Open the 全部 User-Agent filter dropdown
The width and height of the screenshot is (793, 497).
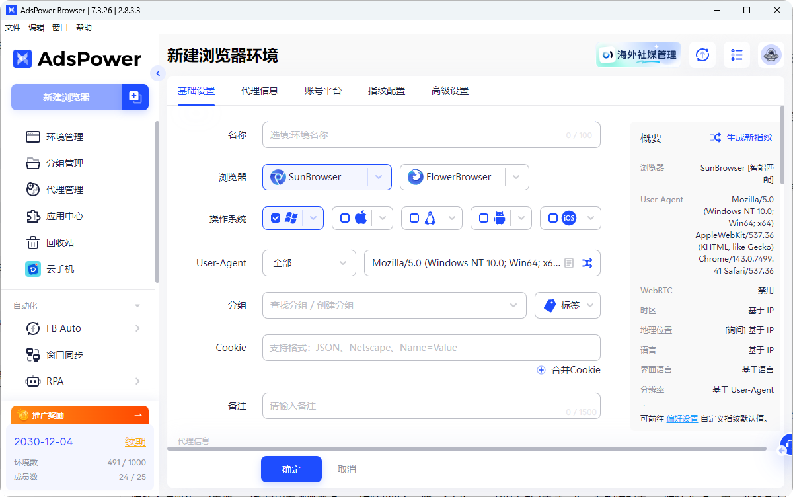coord(309,262)
